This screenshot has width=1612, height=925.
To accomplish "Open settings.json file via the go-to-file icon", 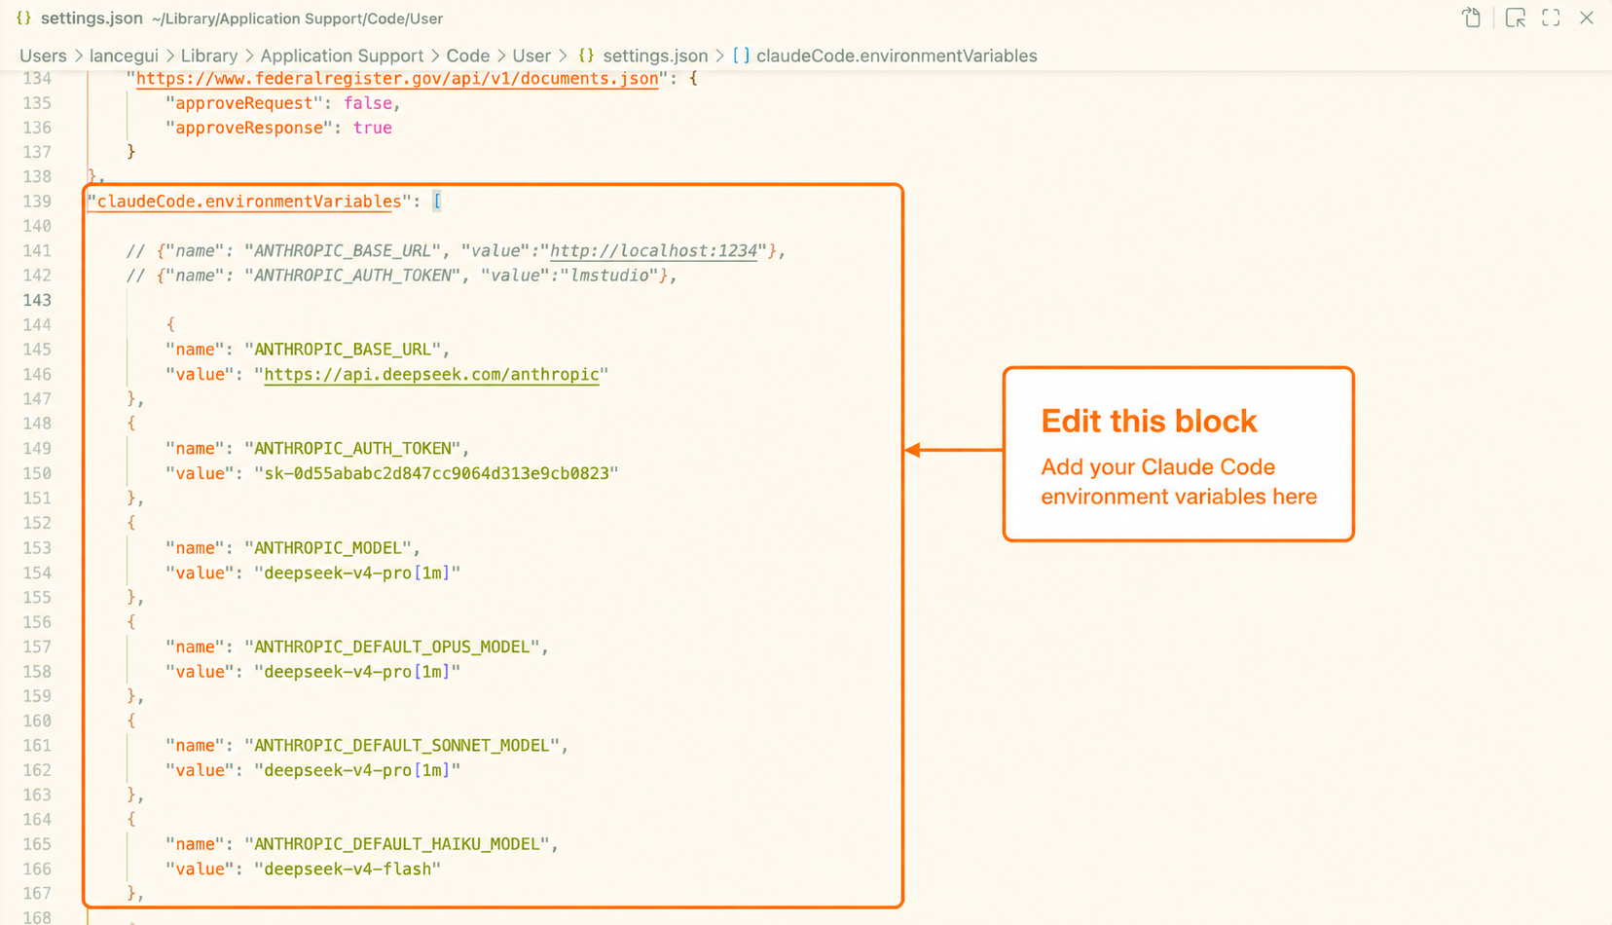I will 1471,18.
